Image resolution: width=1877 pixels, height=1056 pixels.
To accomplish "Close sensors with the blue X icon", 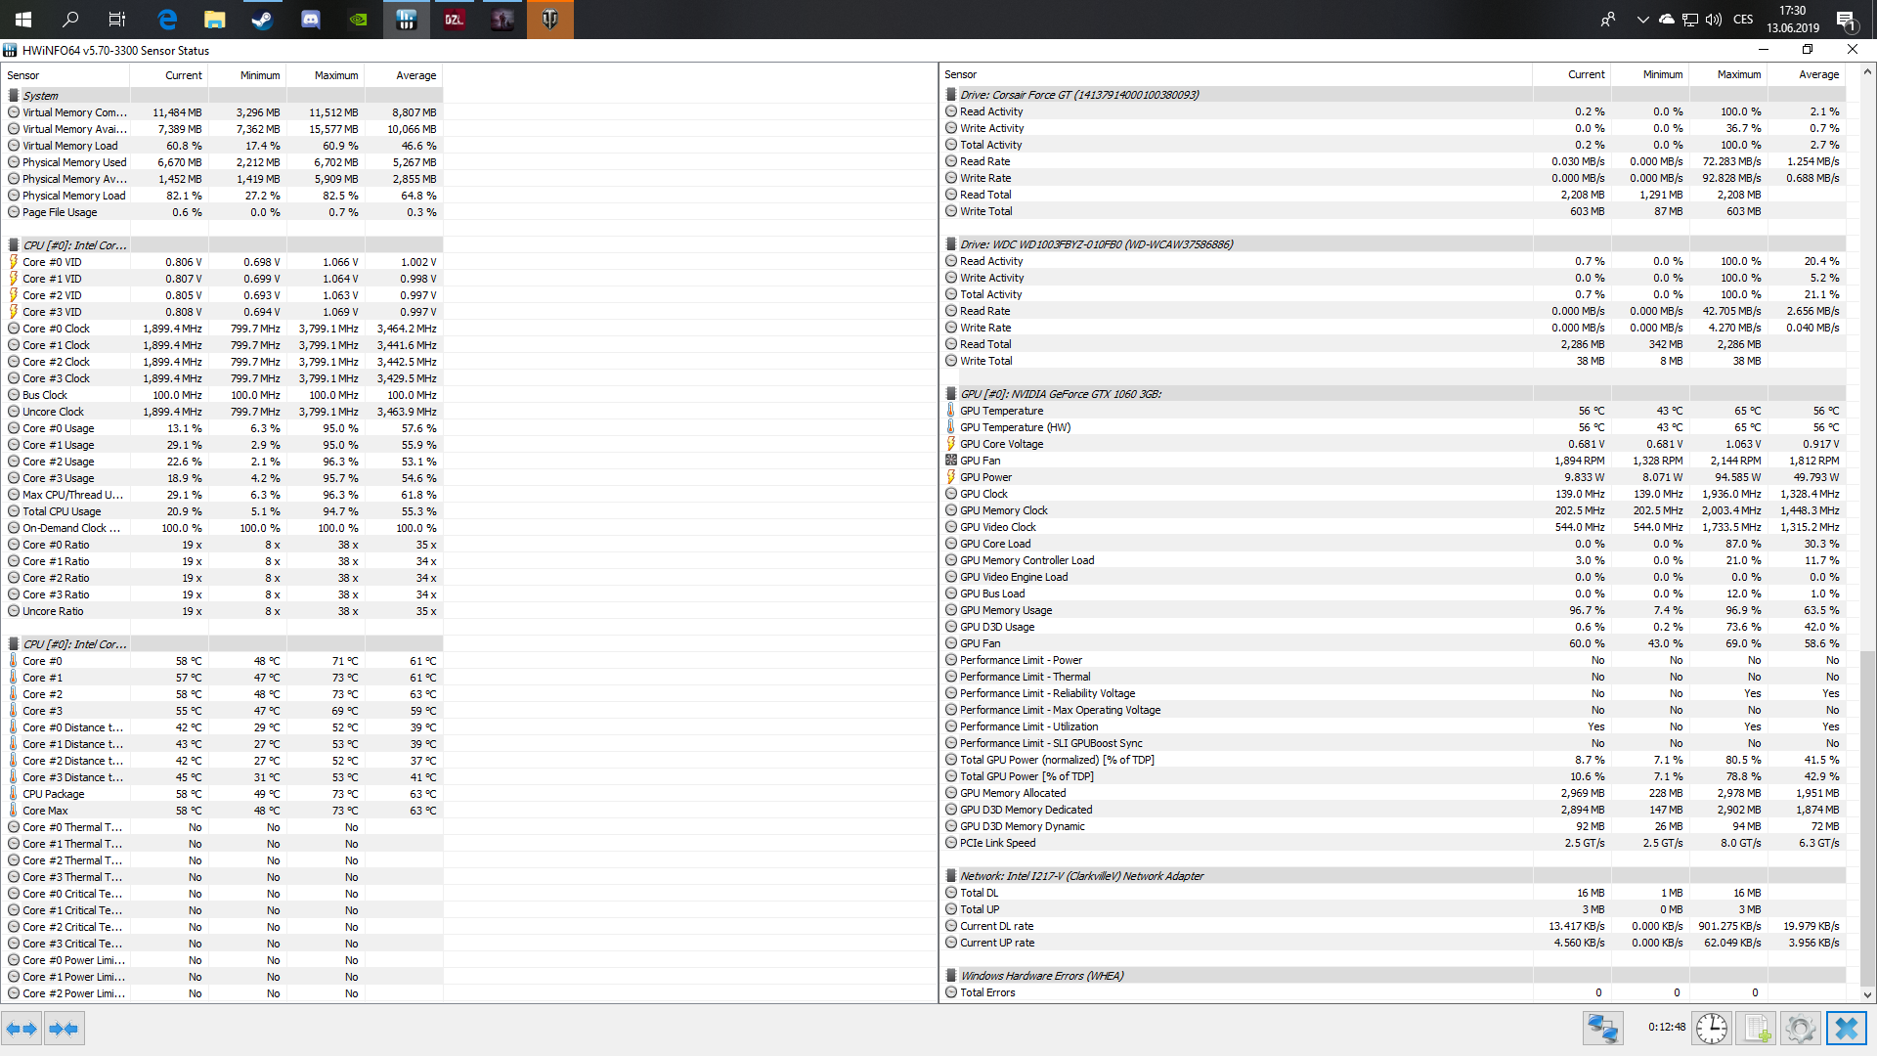I will [x=1846, y=1029].
